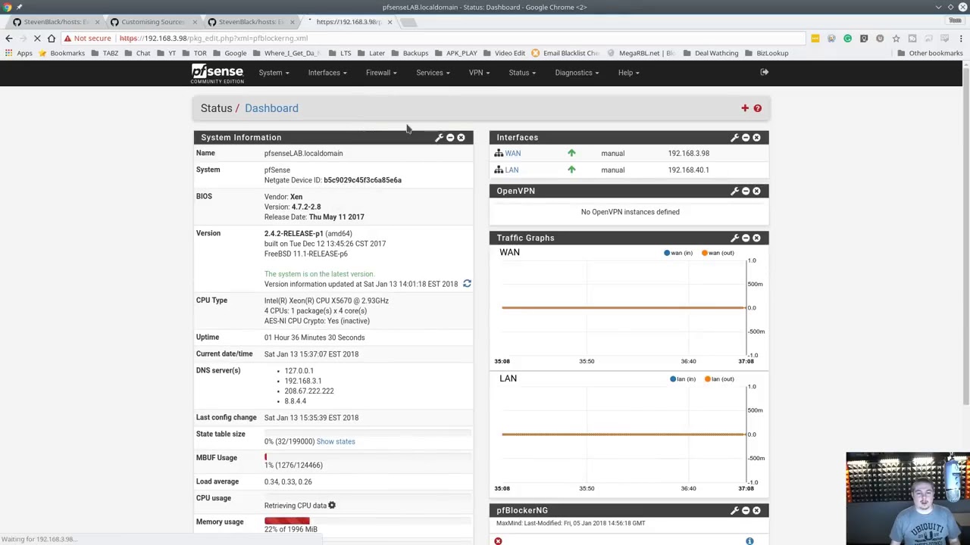Click the Not secure site warning
The width and height of the screenshot is (970, 545).
coord(87,38)
